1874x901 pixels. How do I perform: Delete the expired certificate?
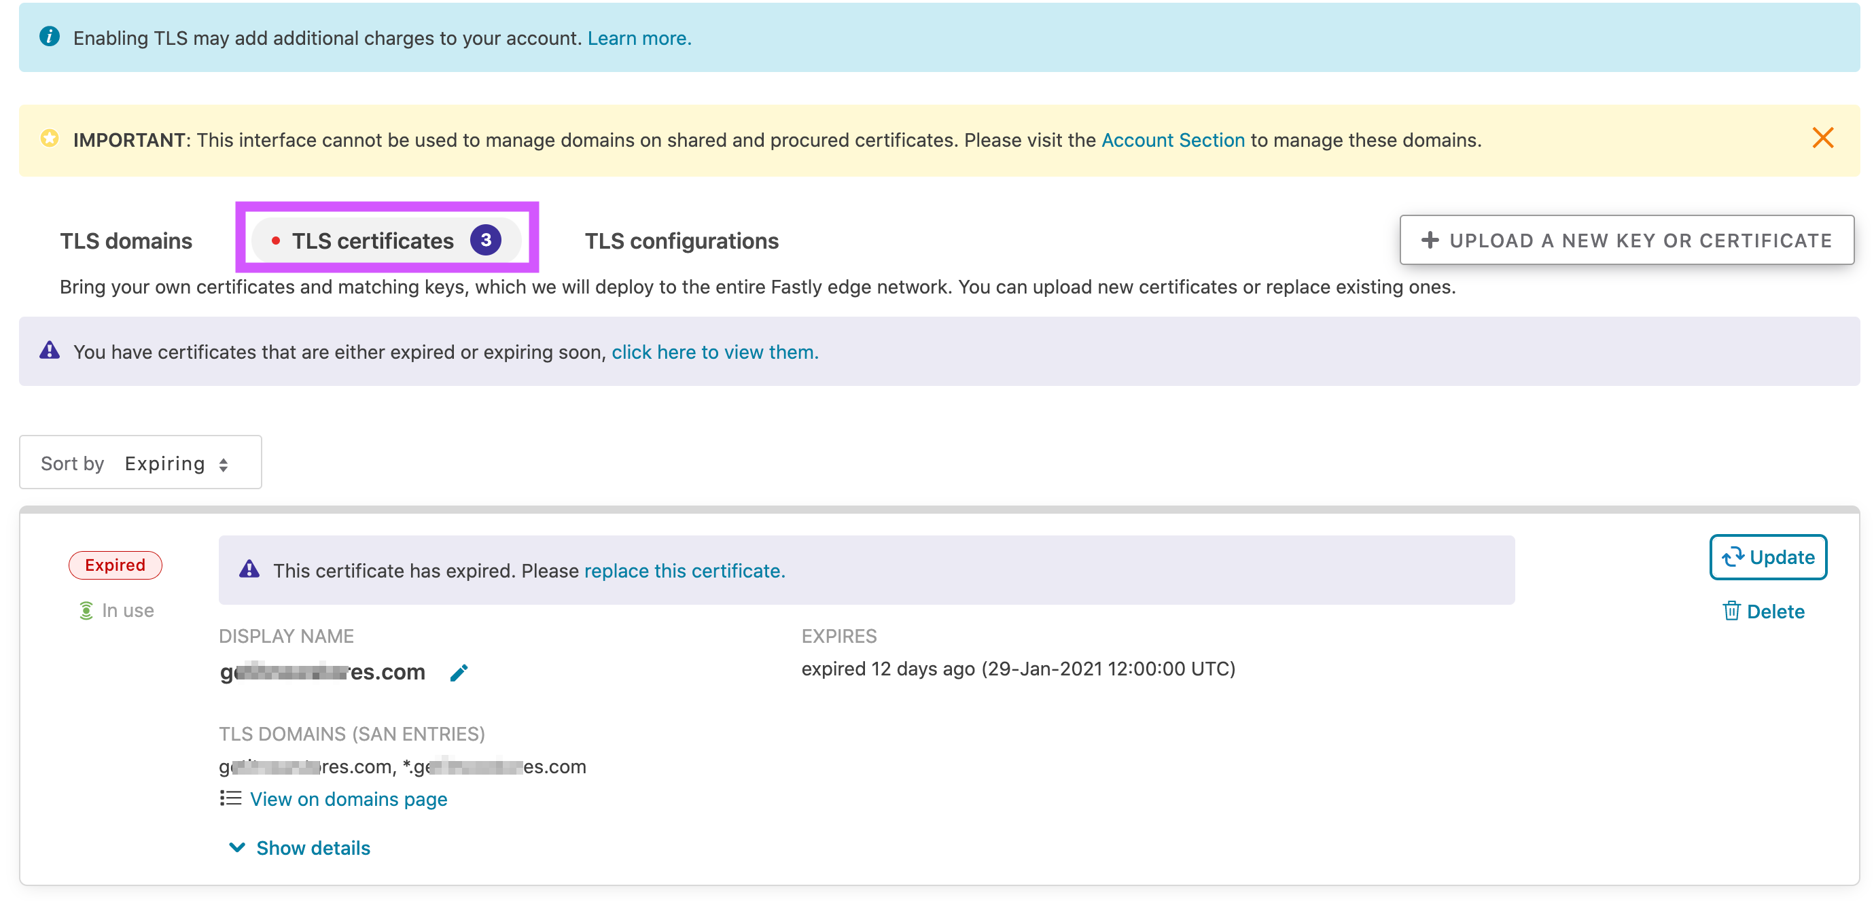point(1763,611)
